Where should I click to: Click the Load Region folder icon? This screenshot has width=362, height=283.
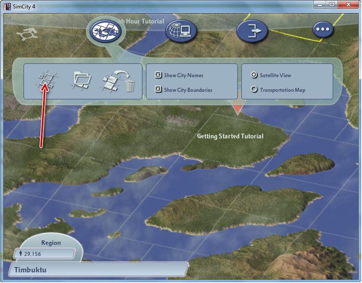click(81, 80)
